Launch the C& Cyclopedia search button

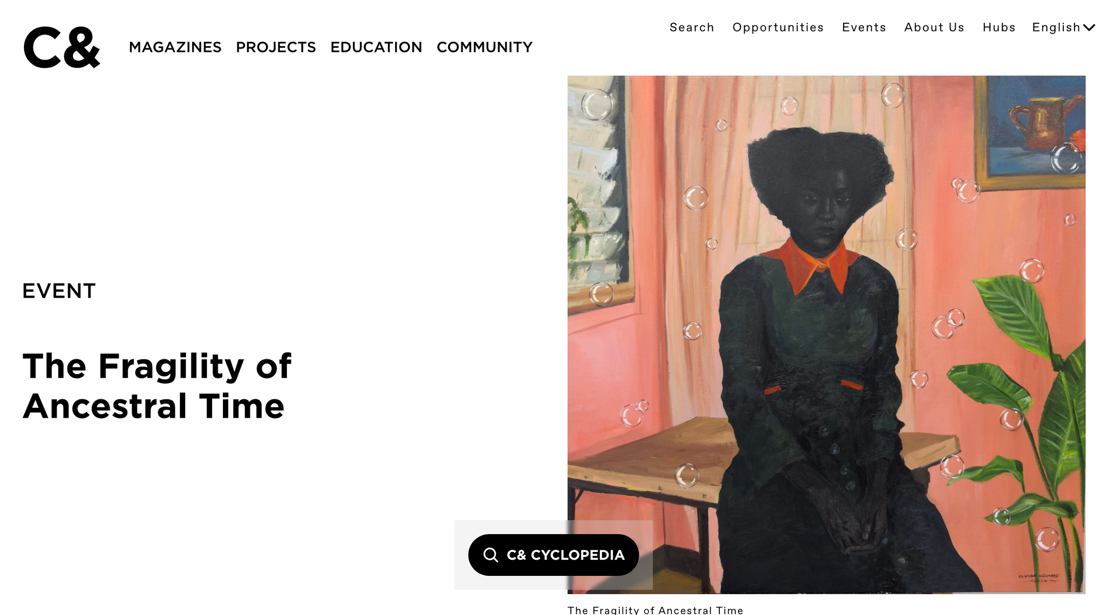click(553, 555)
